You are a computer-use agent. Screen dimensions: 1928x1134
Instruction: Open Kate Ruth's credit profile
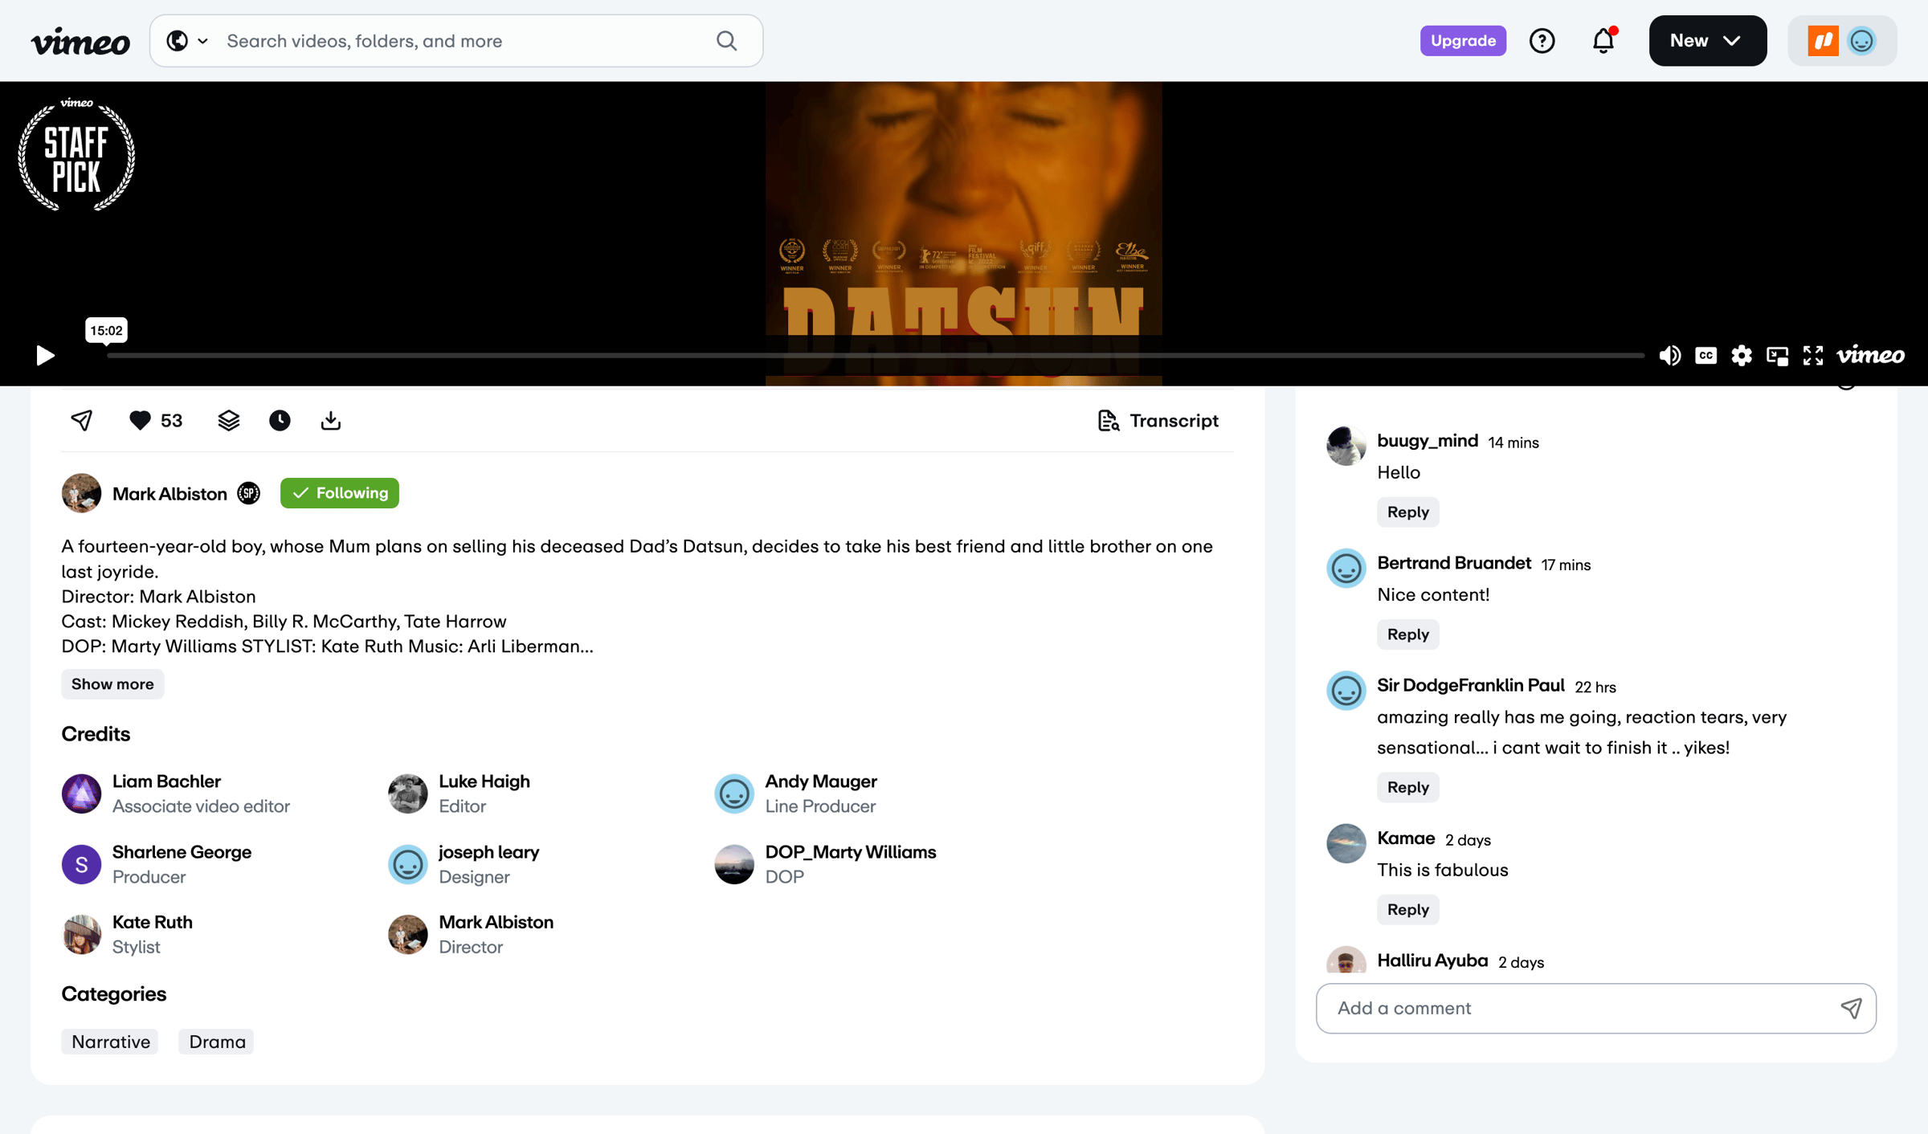153,922
